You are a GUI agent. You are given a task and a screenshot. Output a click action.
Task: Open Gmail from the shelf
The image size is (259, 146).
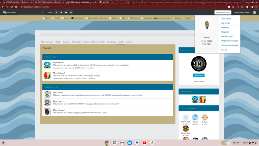click(x=122, y=143)
